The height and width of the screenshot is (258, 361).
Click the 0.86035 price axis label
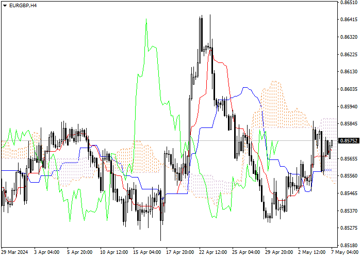pos(349,89)
